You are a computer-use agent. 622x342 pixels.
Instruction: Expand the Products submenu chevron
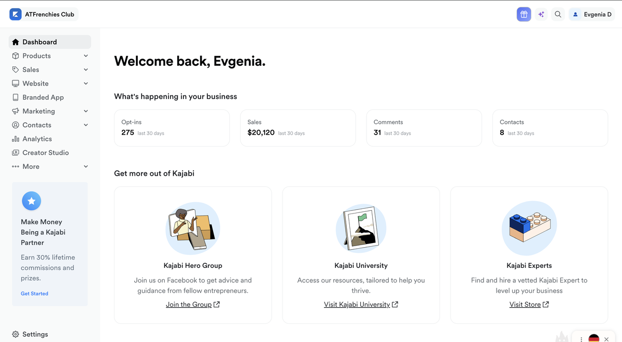pyautogui.click(x=86, y=56)
